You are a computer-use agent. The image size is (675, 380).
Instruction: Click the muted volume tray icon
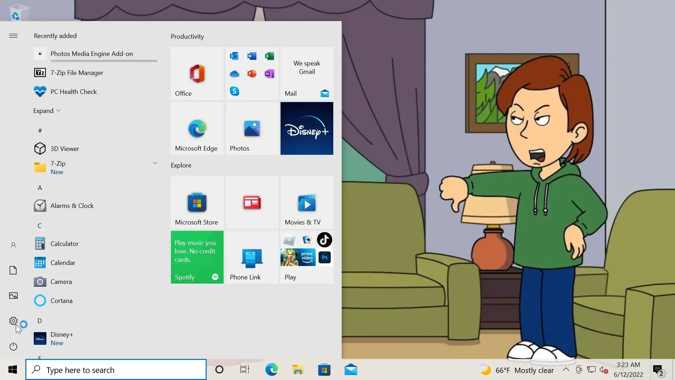pyautogui.click(x=604, y=370)
